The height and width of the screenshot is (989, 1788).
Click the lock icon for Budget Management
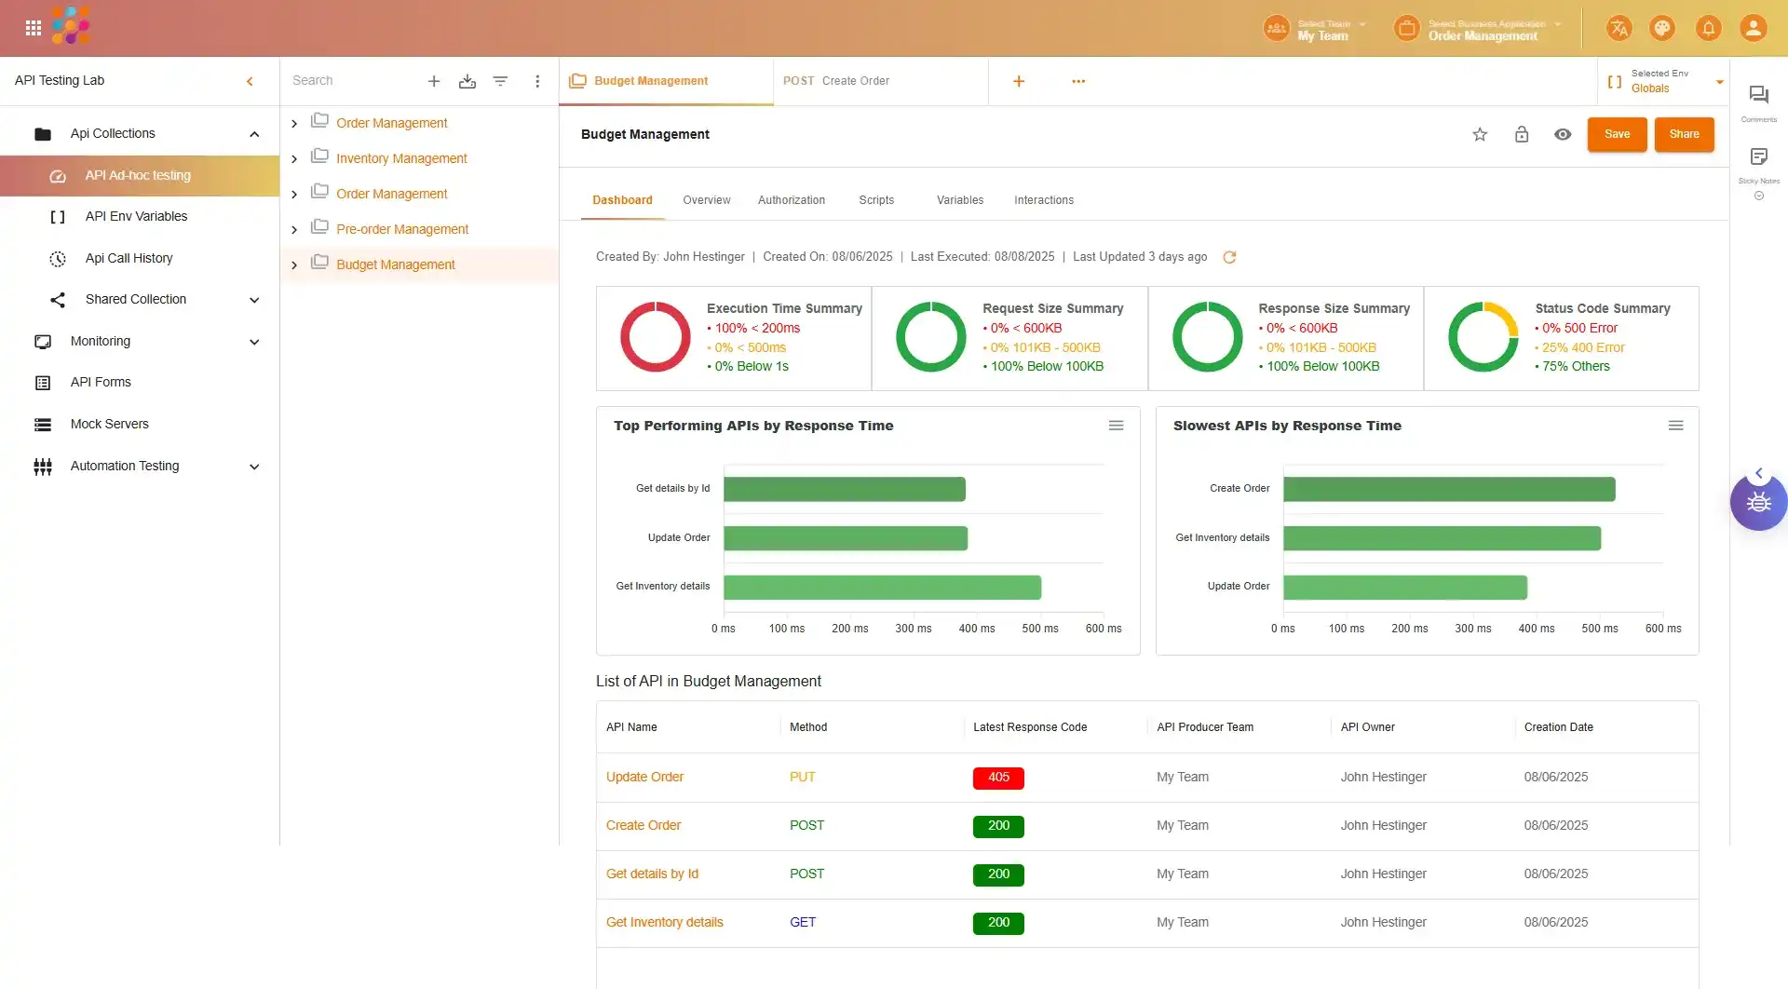point(1522,135)
